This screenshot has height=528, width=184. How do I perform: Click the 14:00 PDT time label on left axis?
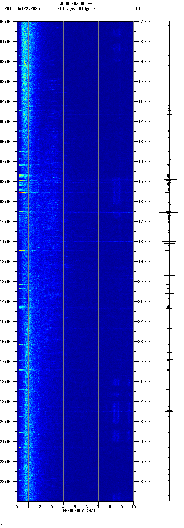[6, 302]
